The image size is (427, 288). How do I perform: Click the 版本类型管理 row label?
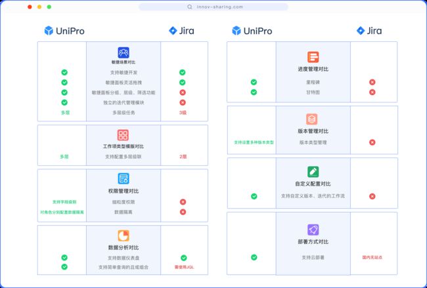coord(313,142)
